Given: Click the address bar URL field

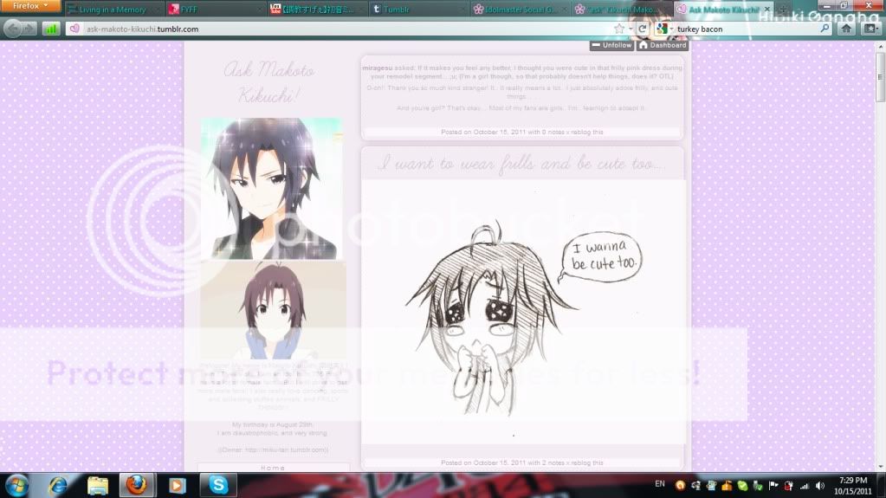Looking at the screenshot, I should point(346,29).
